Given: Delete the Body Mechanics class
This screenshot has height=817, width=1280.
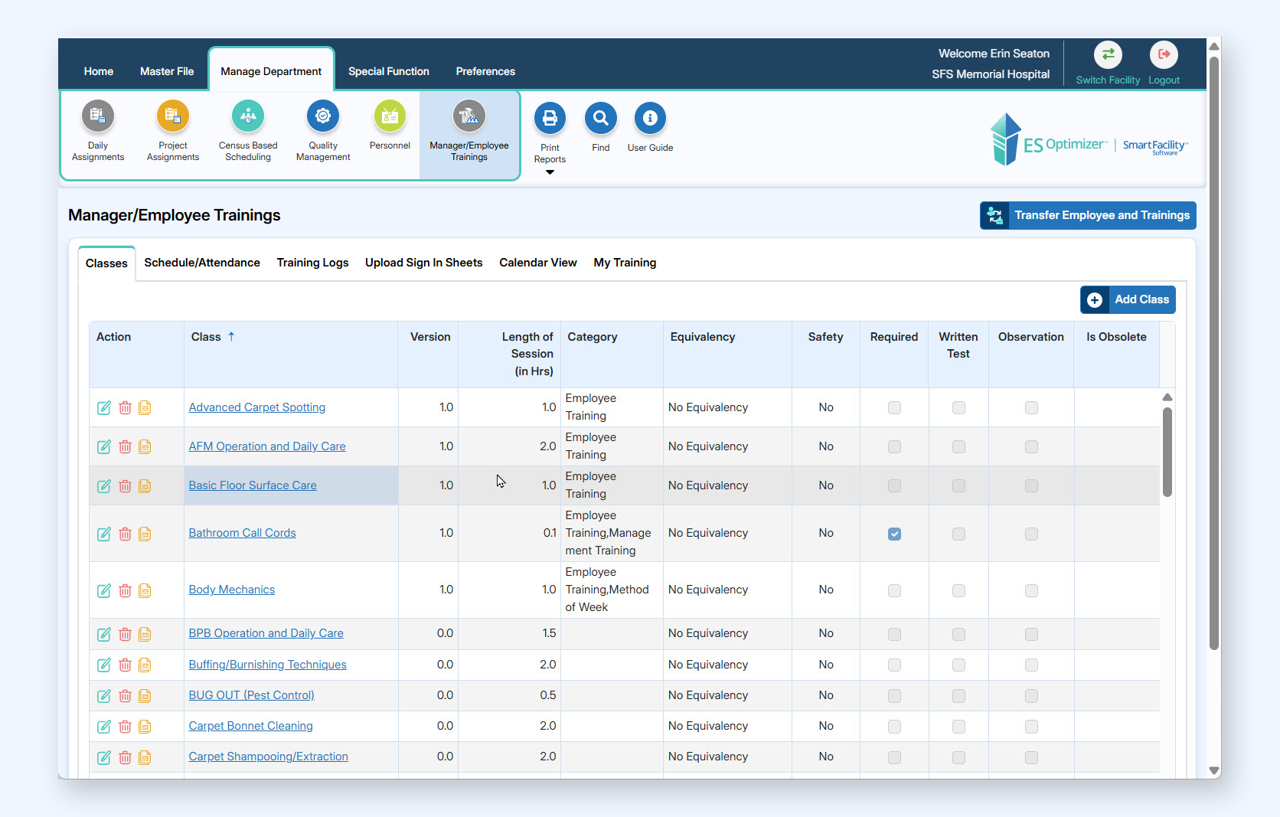Looking at the screenshot, I should point(125,590).
